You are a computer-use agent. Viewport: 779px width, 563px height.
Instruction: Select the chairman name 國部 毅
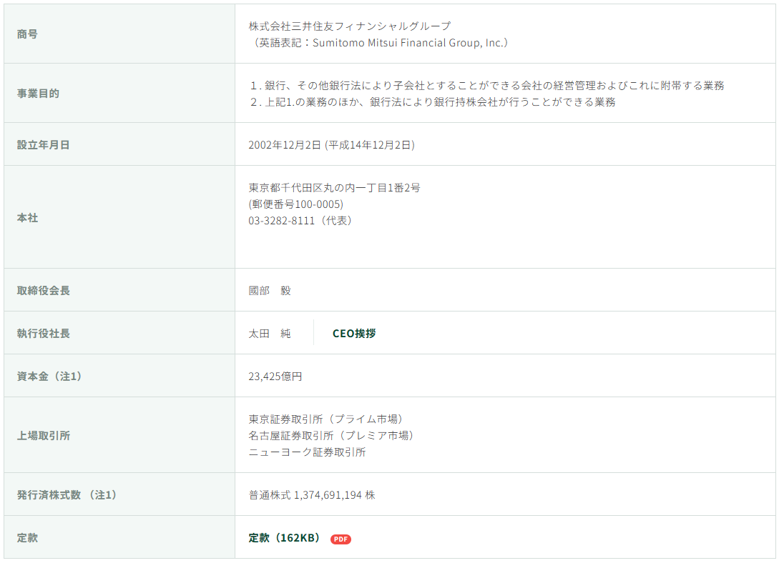270,291
